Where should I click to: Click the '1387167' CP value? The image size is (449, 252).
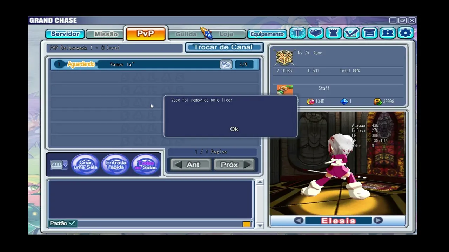point(379,141)
